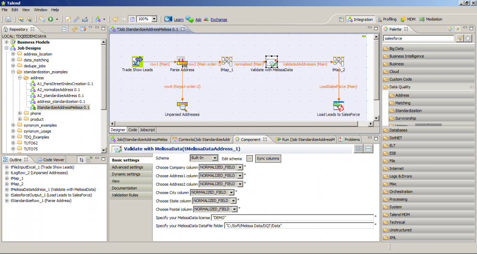The height and width of the screenshot is (254, 477).
Task: Click the Palette search button
Action: click(460, 38)
